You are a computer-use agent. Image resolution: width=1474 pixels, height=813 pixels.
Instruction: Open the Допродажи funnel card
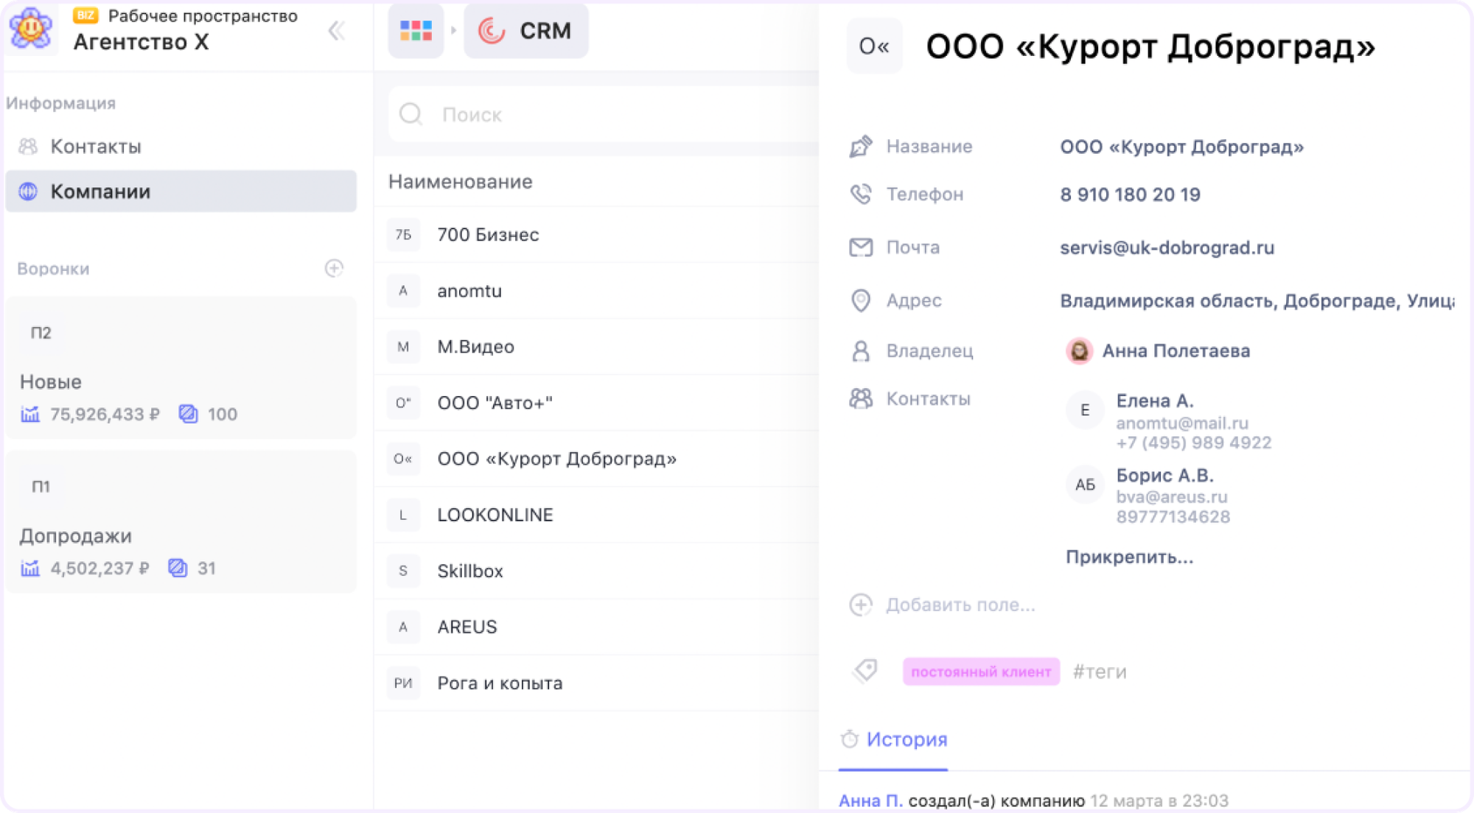point(181,522)
